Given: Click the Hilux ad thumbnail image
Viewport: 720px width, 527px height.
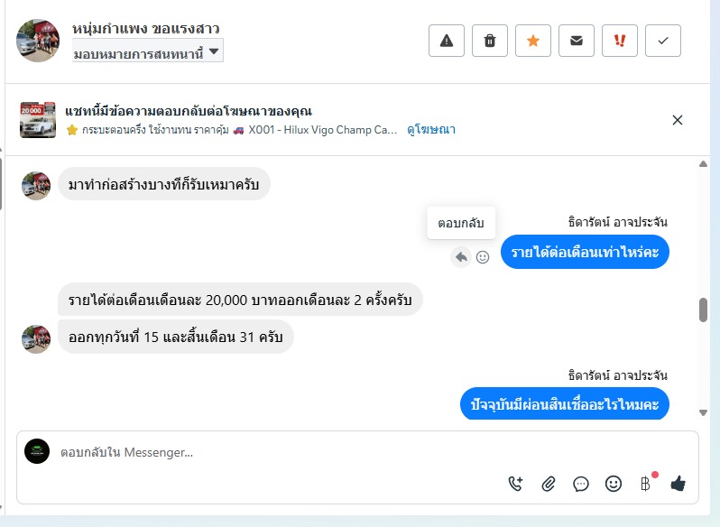Looking at the screenshot, I should 38,120.
